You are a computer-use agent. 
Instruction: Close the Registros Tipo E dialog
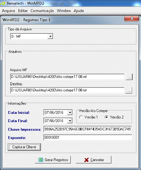click(132, 18)
